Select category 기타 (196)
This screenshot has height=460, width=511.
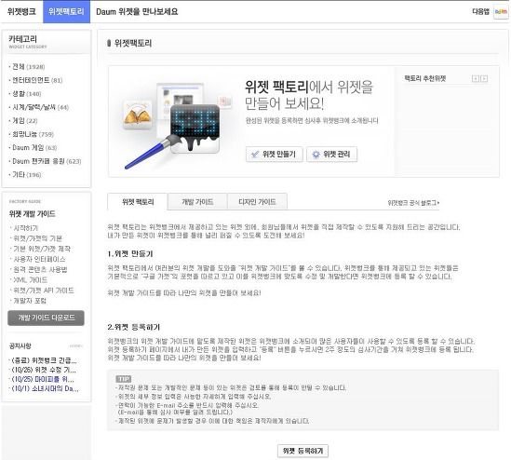click(26, 175)
